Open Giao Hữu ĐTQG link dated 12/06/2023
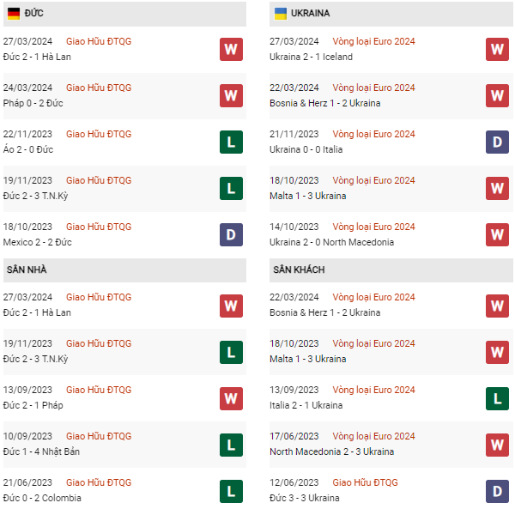The width and height of the screenshot is (515, 509). click(x=366, y=482)
